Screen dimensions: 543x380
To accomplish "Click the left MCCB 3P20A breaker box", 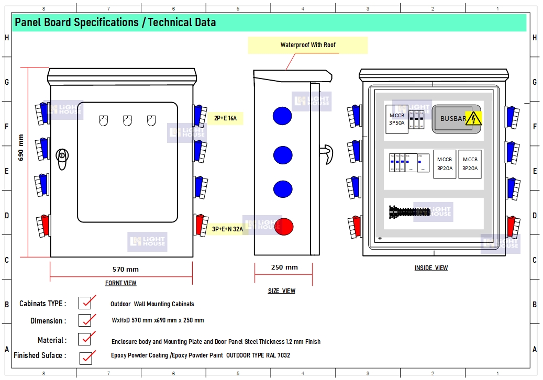I will [x=445, y=164].
